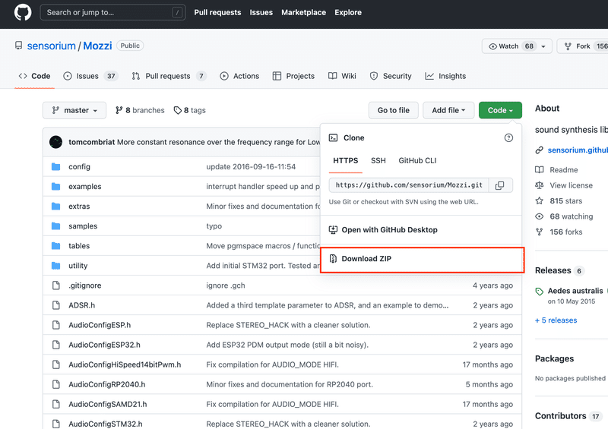Click Open with GitHub Desktop
This screenshot has height=429, width=608.
pyautogui.click(x=389, y=230)
